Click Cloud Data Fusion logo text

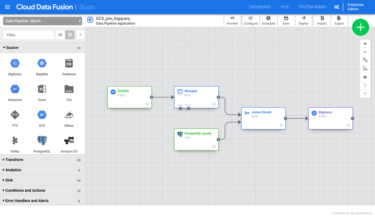[44, 7]
